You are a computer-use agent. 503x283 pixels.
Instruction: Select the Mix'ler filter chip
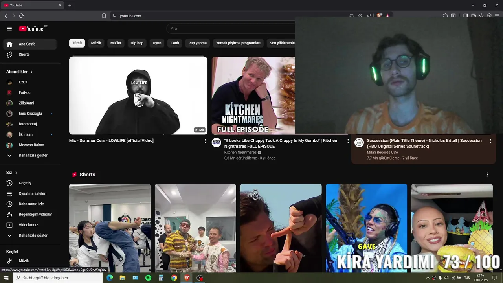tap(116, 43)
